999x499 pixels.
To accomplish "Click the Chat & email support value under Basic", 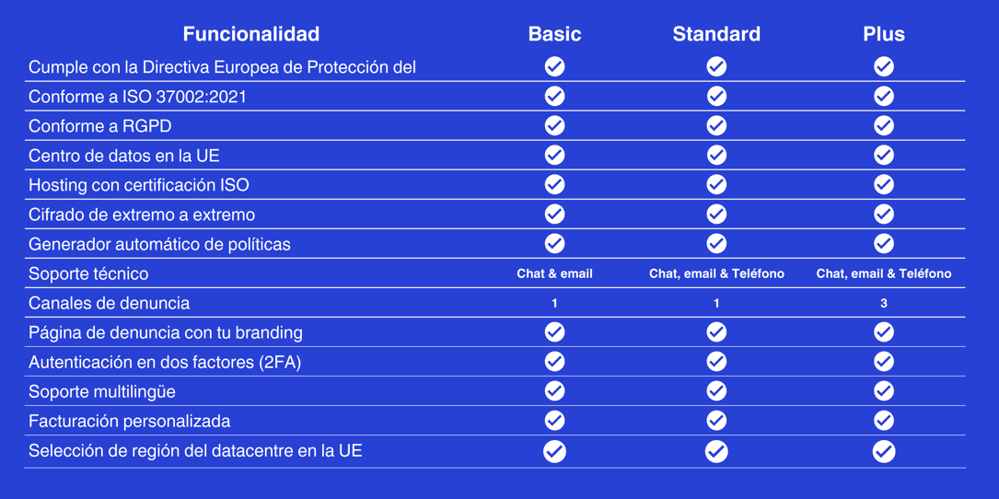I will point(554,273).
